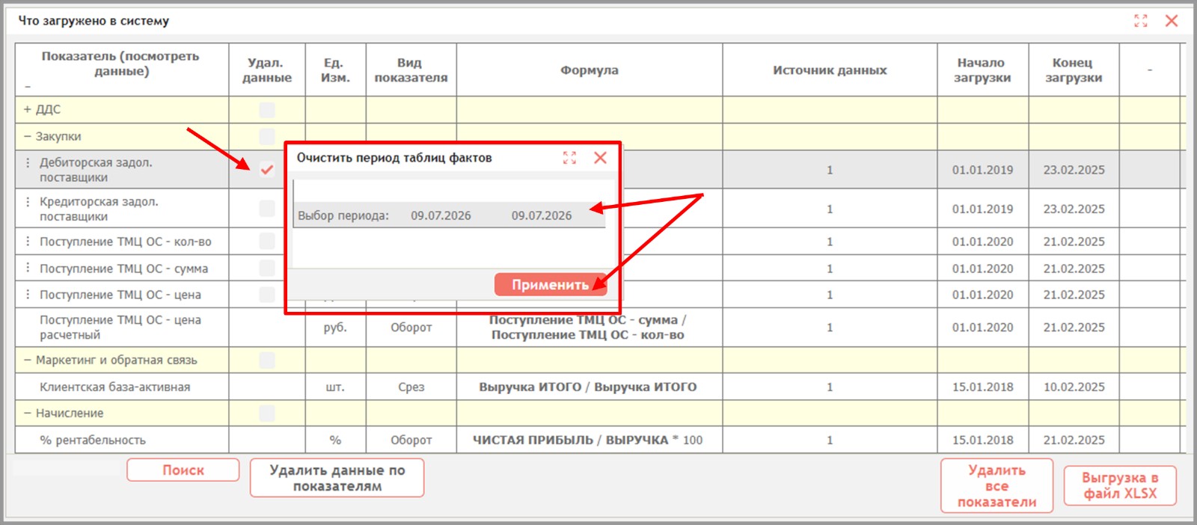The image size is (1197, 525).
Task: Click руб. unit in Поступление ТМЦ ОС - цена расчетный
Action: click(335, 327)
